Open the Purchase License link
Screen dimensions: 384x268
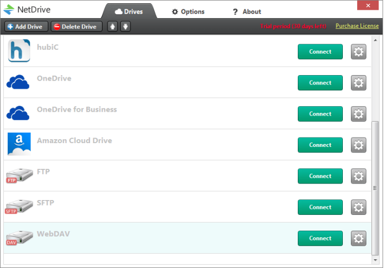click(x=357, y=26)
